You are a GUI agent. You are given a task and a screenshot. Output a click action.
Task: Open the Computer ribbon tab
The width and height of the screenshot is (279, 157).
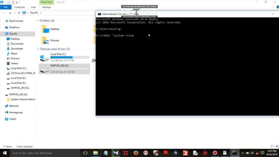coord(20,7)
